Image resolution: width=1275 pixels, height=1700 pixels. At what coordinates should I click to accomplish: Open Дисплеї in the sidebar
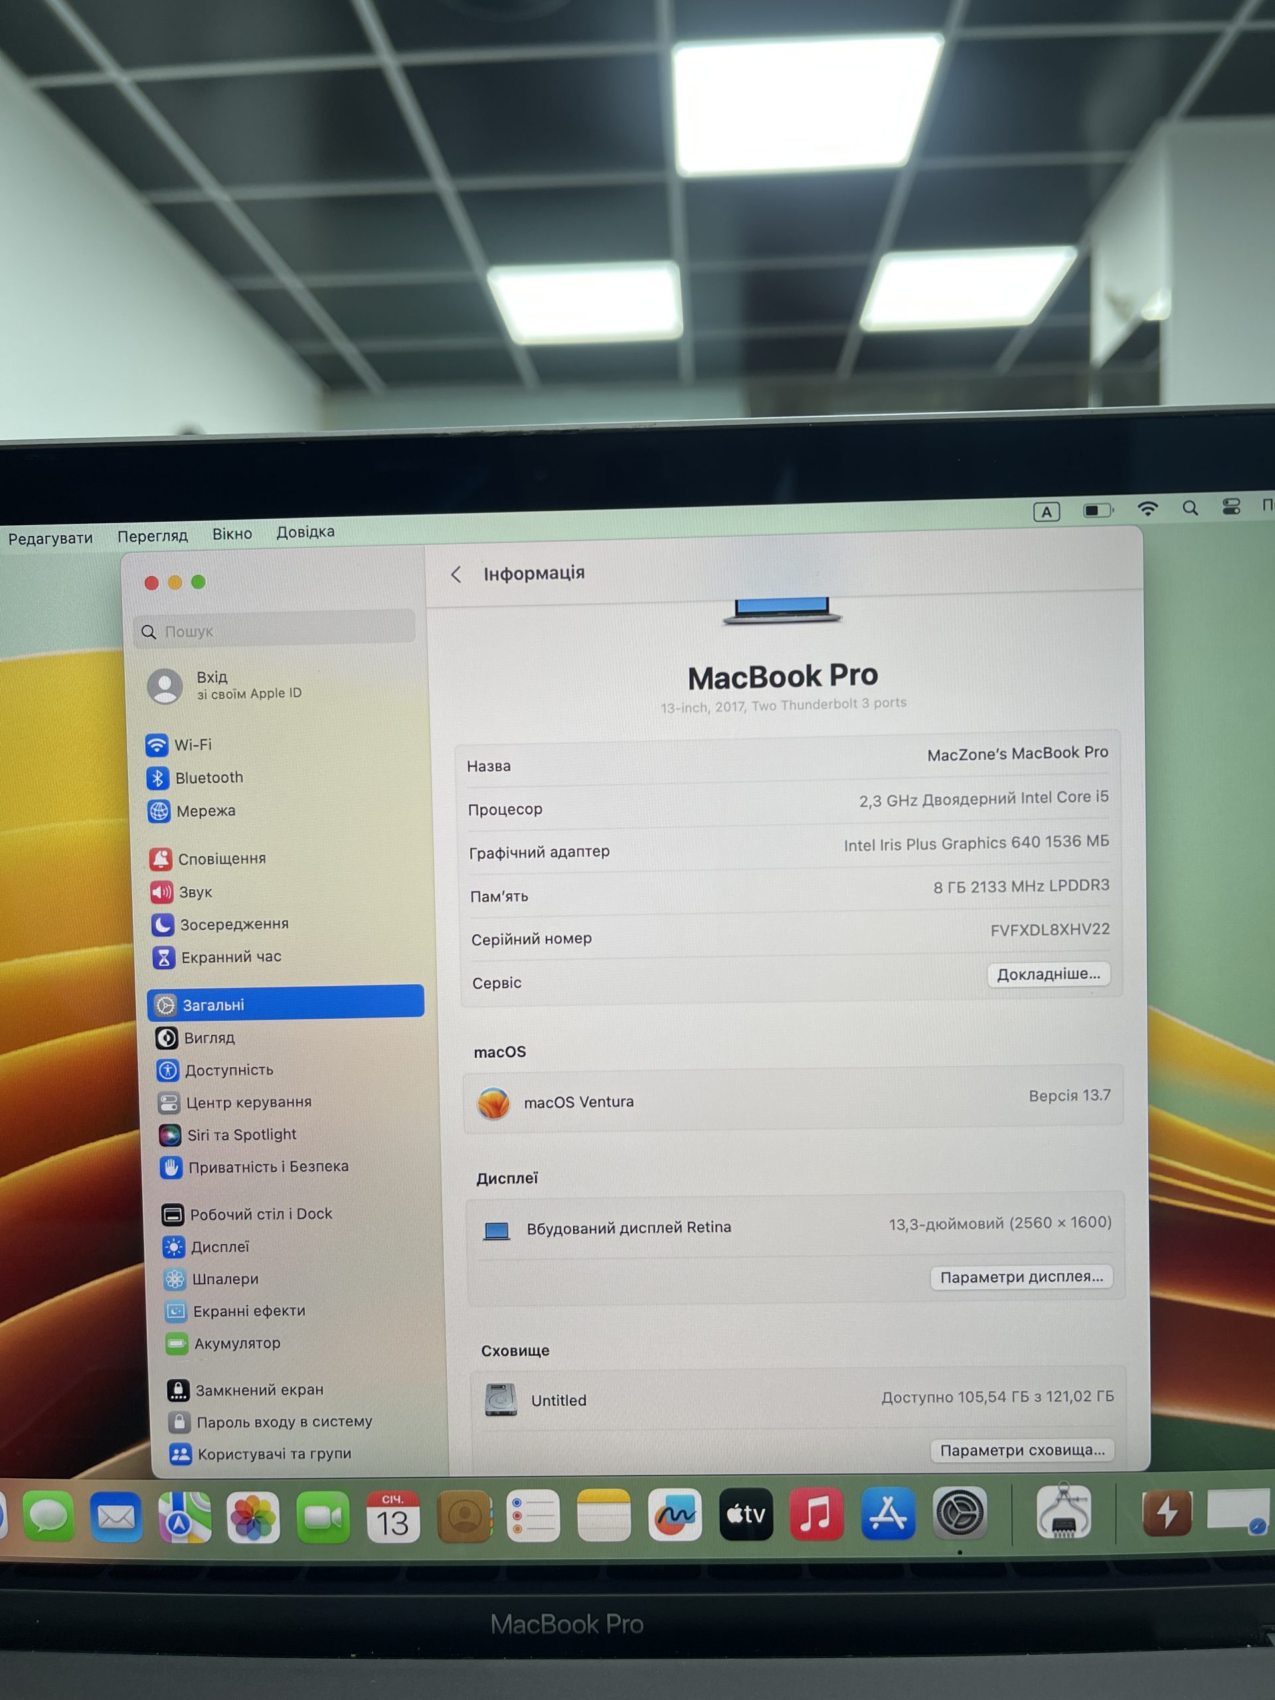[x=206, y=1246]
